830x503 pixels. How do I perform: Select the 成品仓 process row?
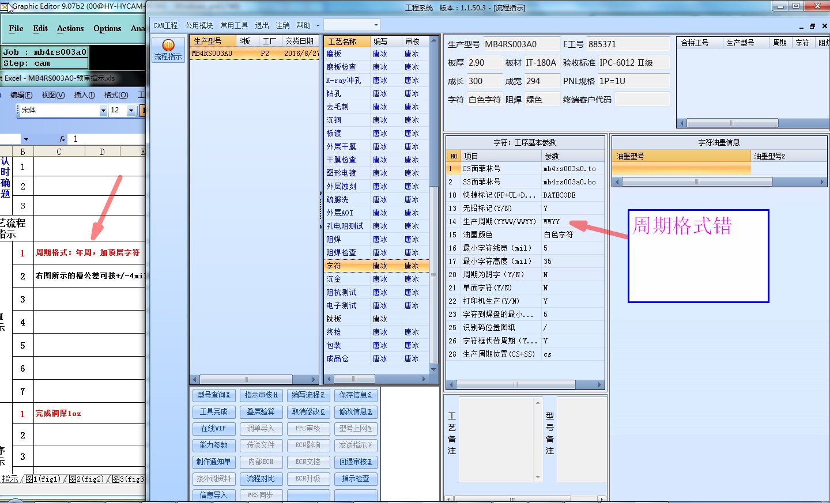pos(376,359)
